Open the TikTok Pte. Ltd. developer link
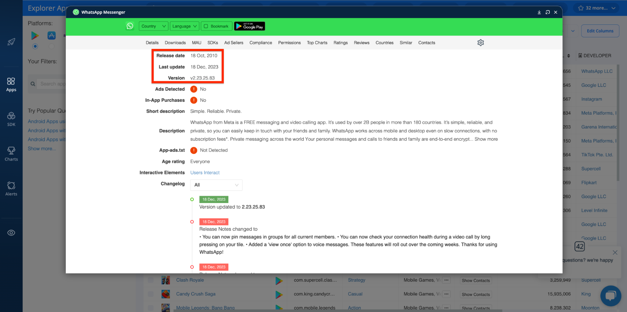 597,155
